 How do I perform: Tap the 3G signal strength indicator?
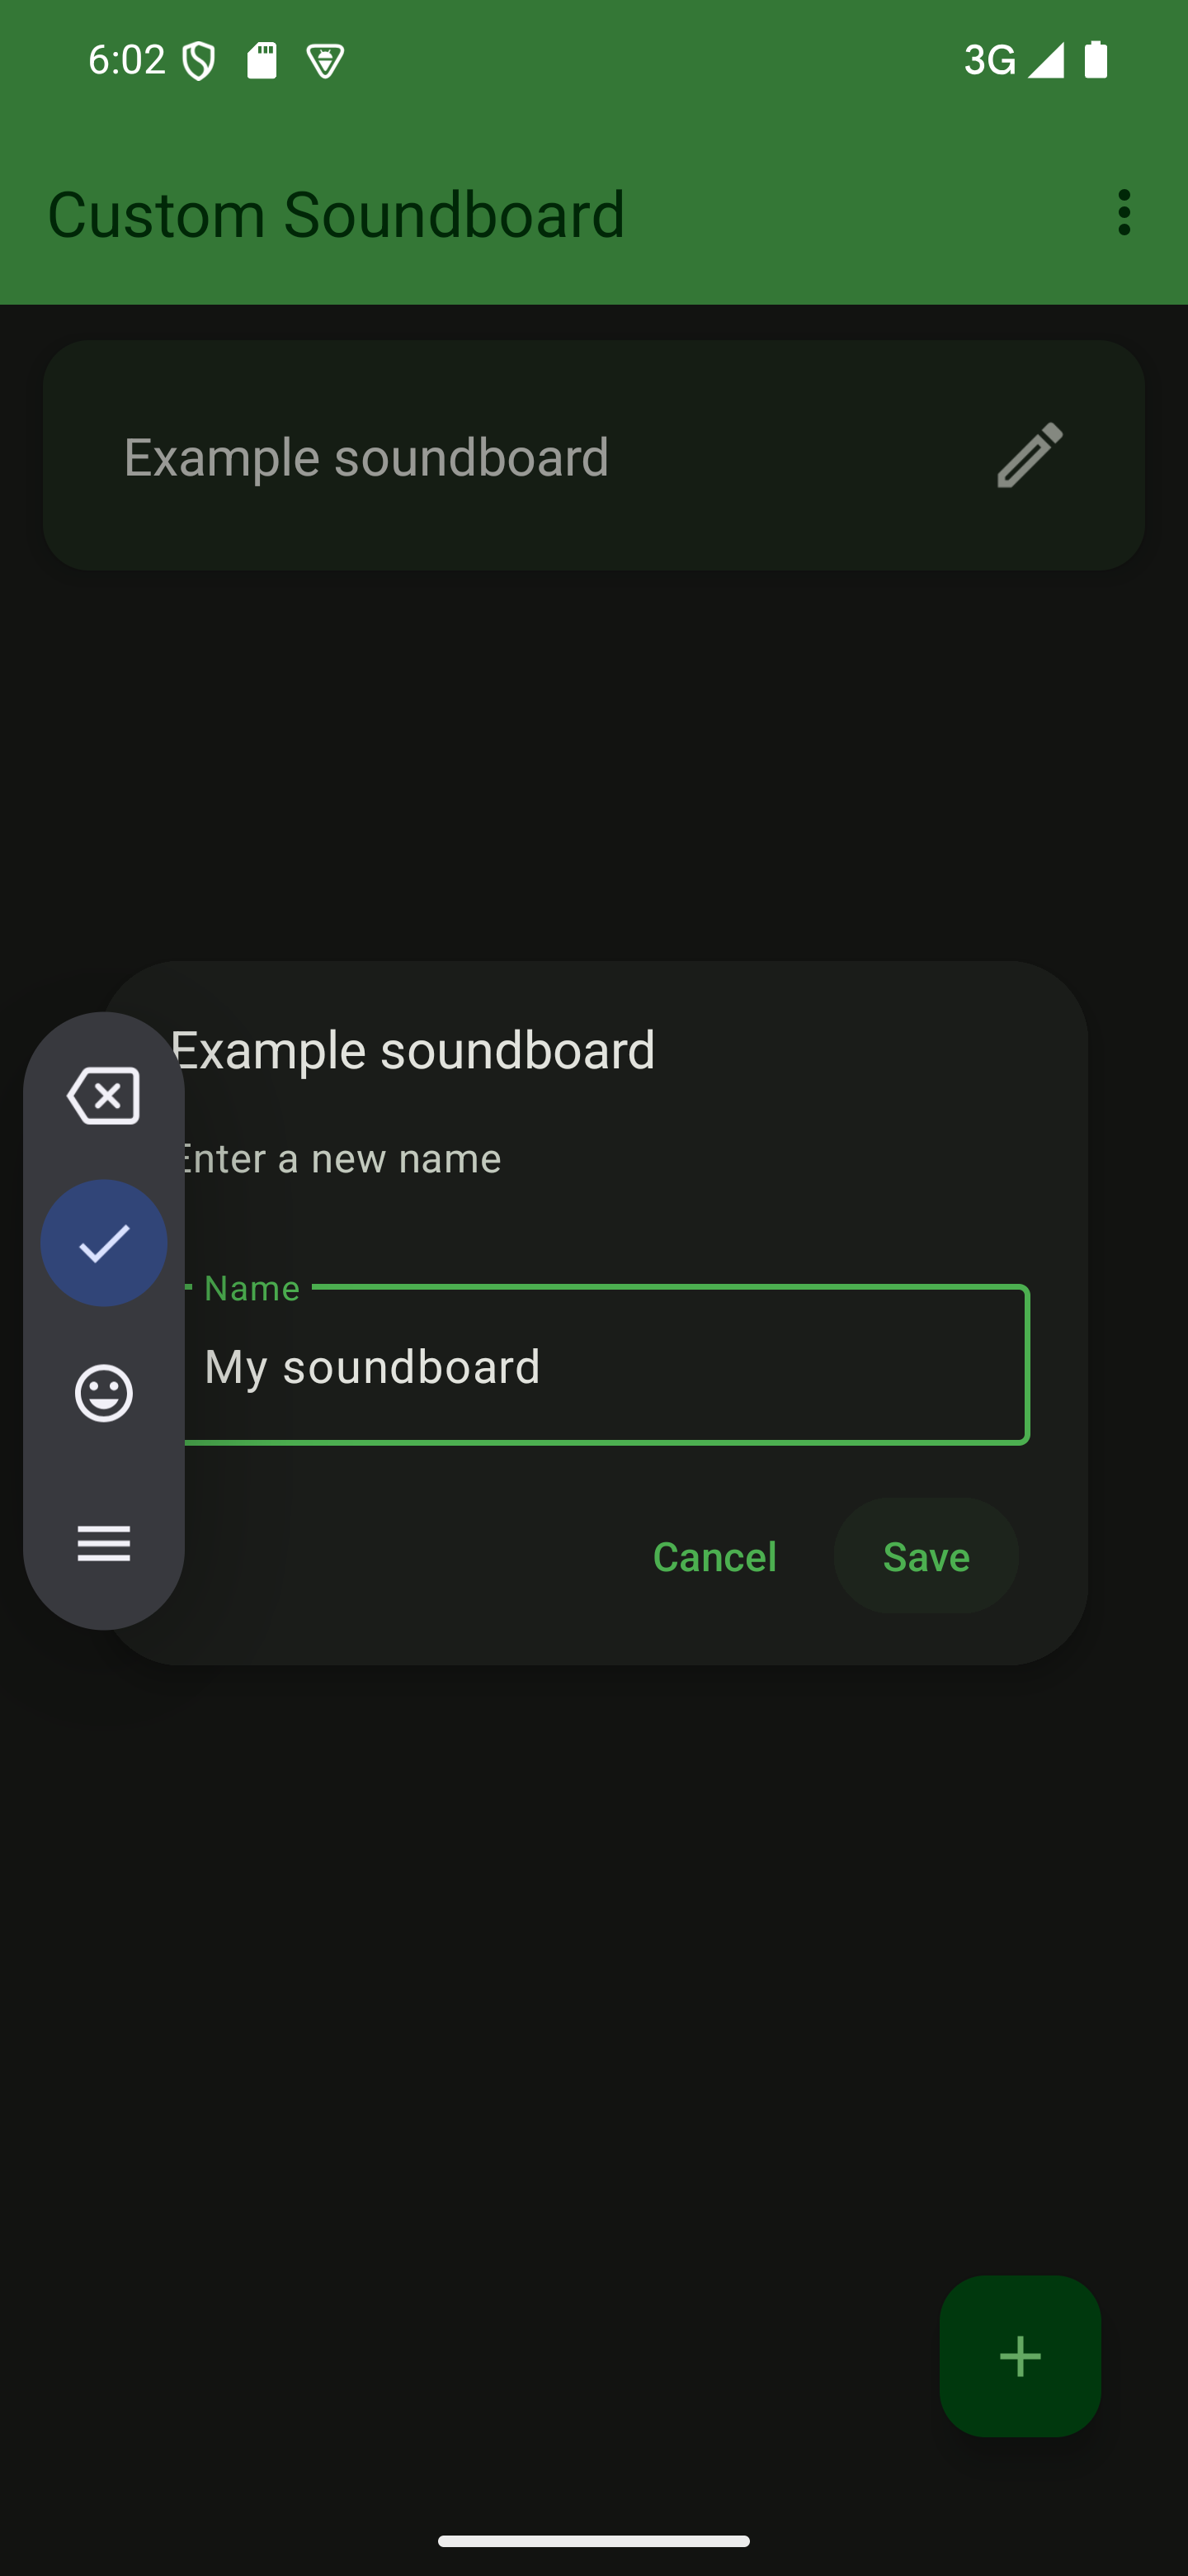(x=1013, y=60)
